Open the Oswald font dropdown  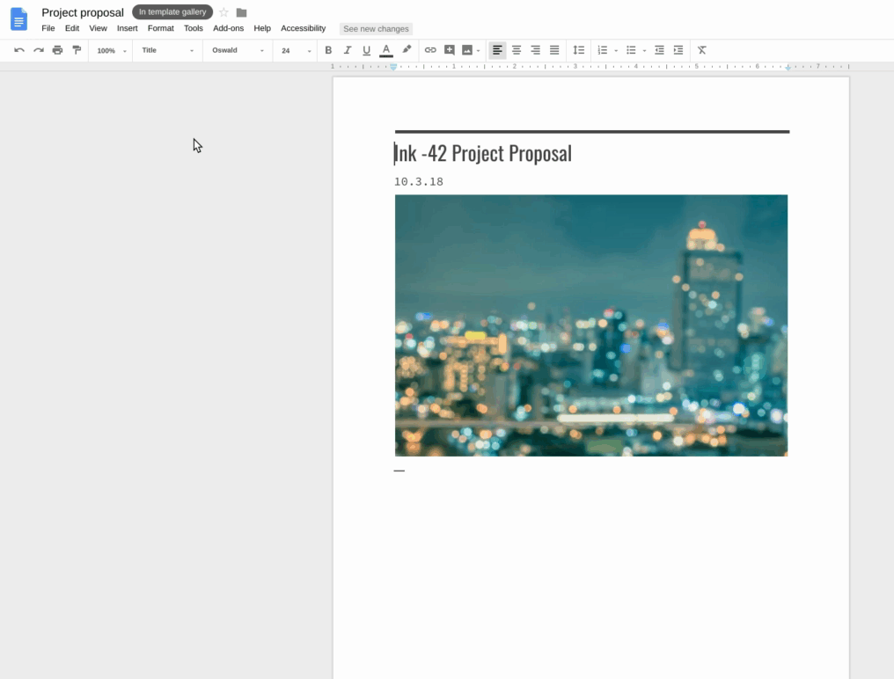pyautogui.click(x=238, y=50)
